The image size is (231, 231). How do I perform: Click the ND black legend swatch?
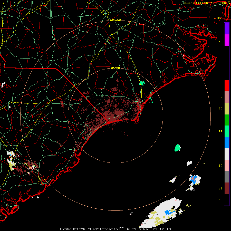tap(227, 200)
